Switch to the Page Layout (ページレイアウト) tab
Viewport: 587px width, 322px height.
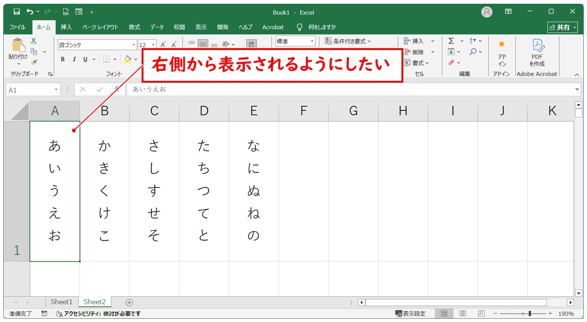100,27
